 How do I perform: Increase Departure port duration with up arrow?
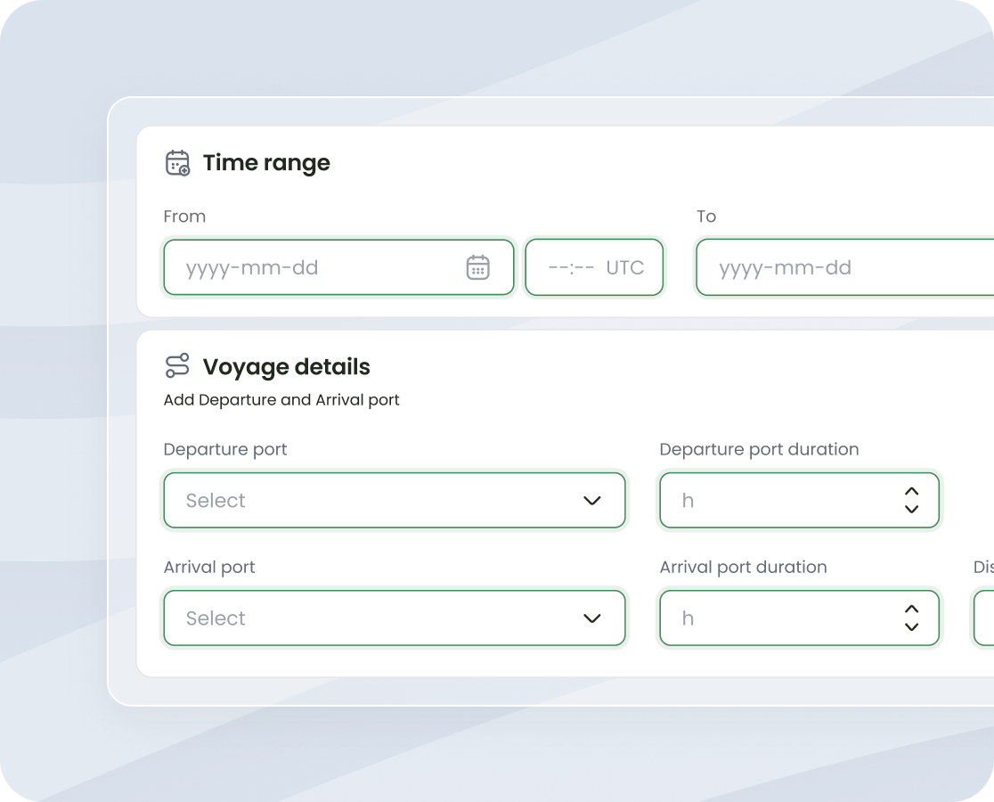coord(911,491)
